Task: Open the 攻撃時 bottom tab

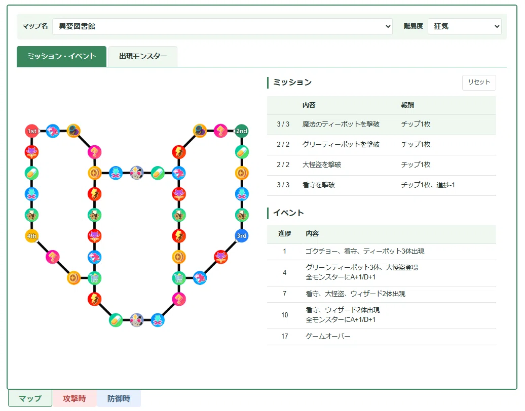Action: (74, 398)
